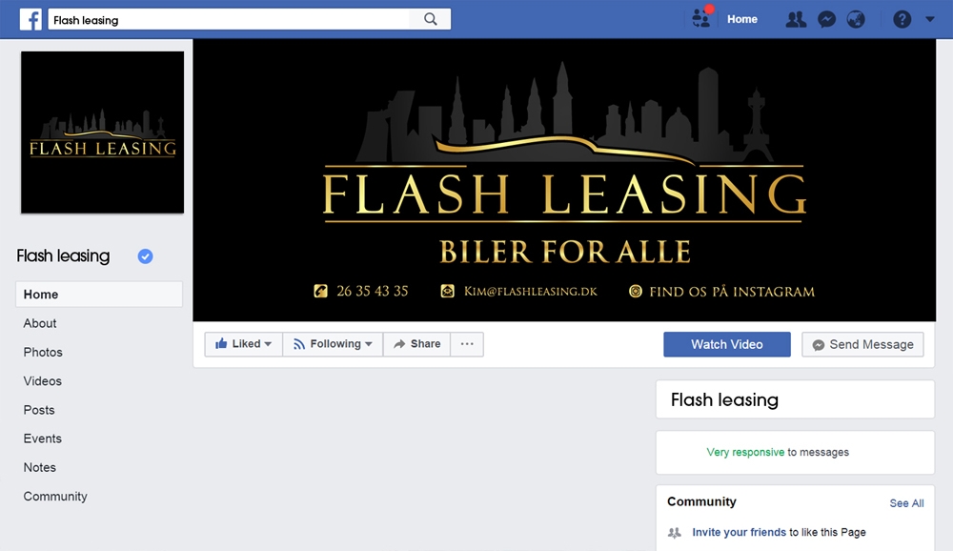Open profile icon with red notification badge
The image size is (953, 551).
coord(701,18)
